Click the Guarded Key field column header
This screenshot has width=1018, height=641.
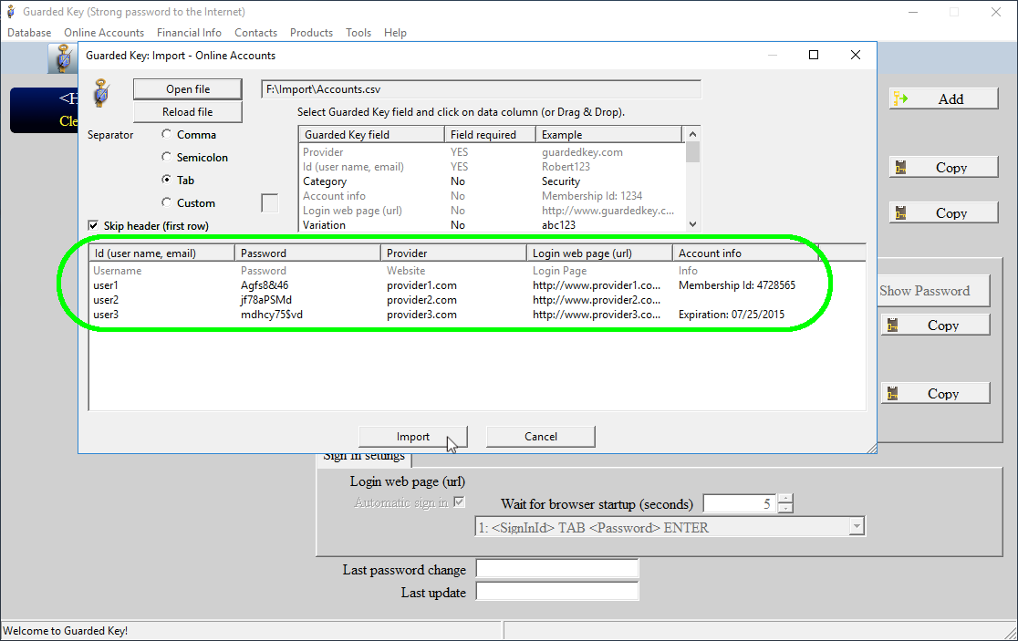(x=371, y=134)
